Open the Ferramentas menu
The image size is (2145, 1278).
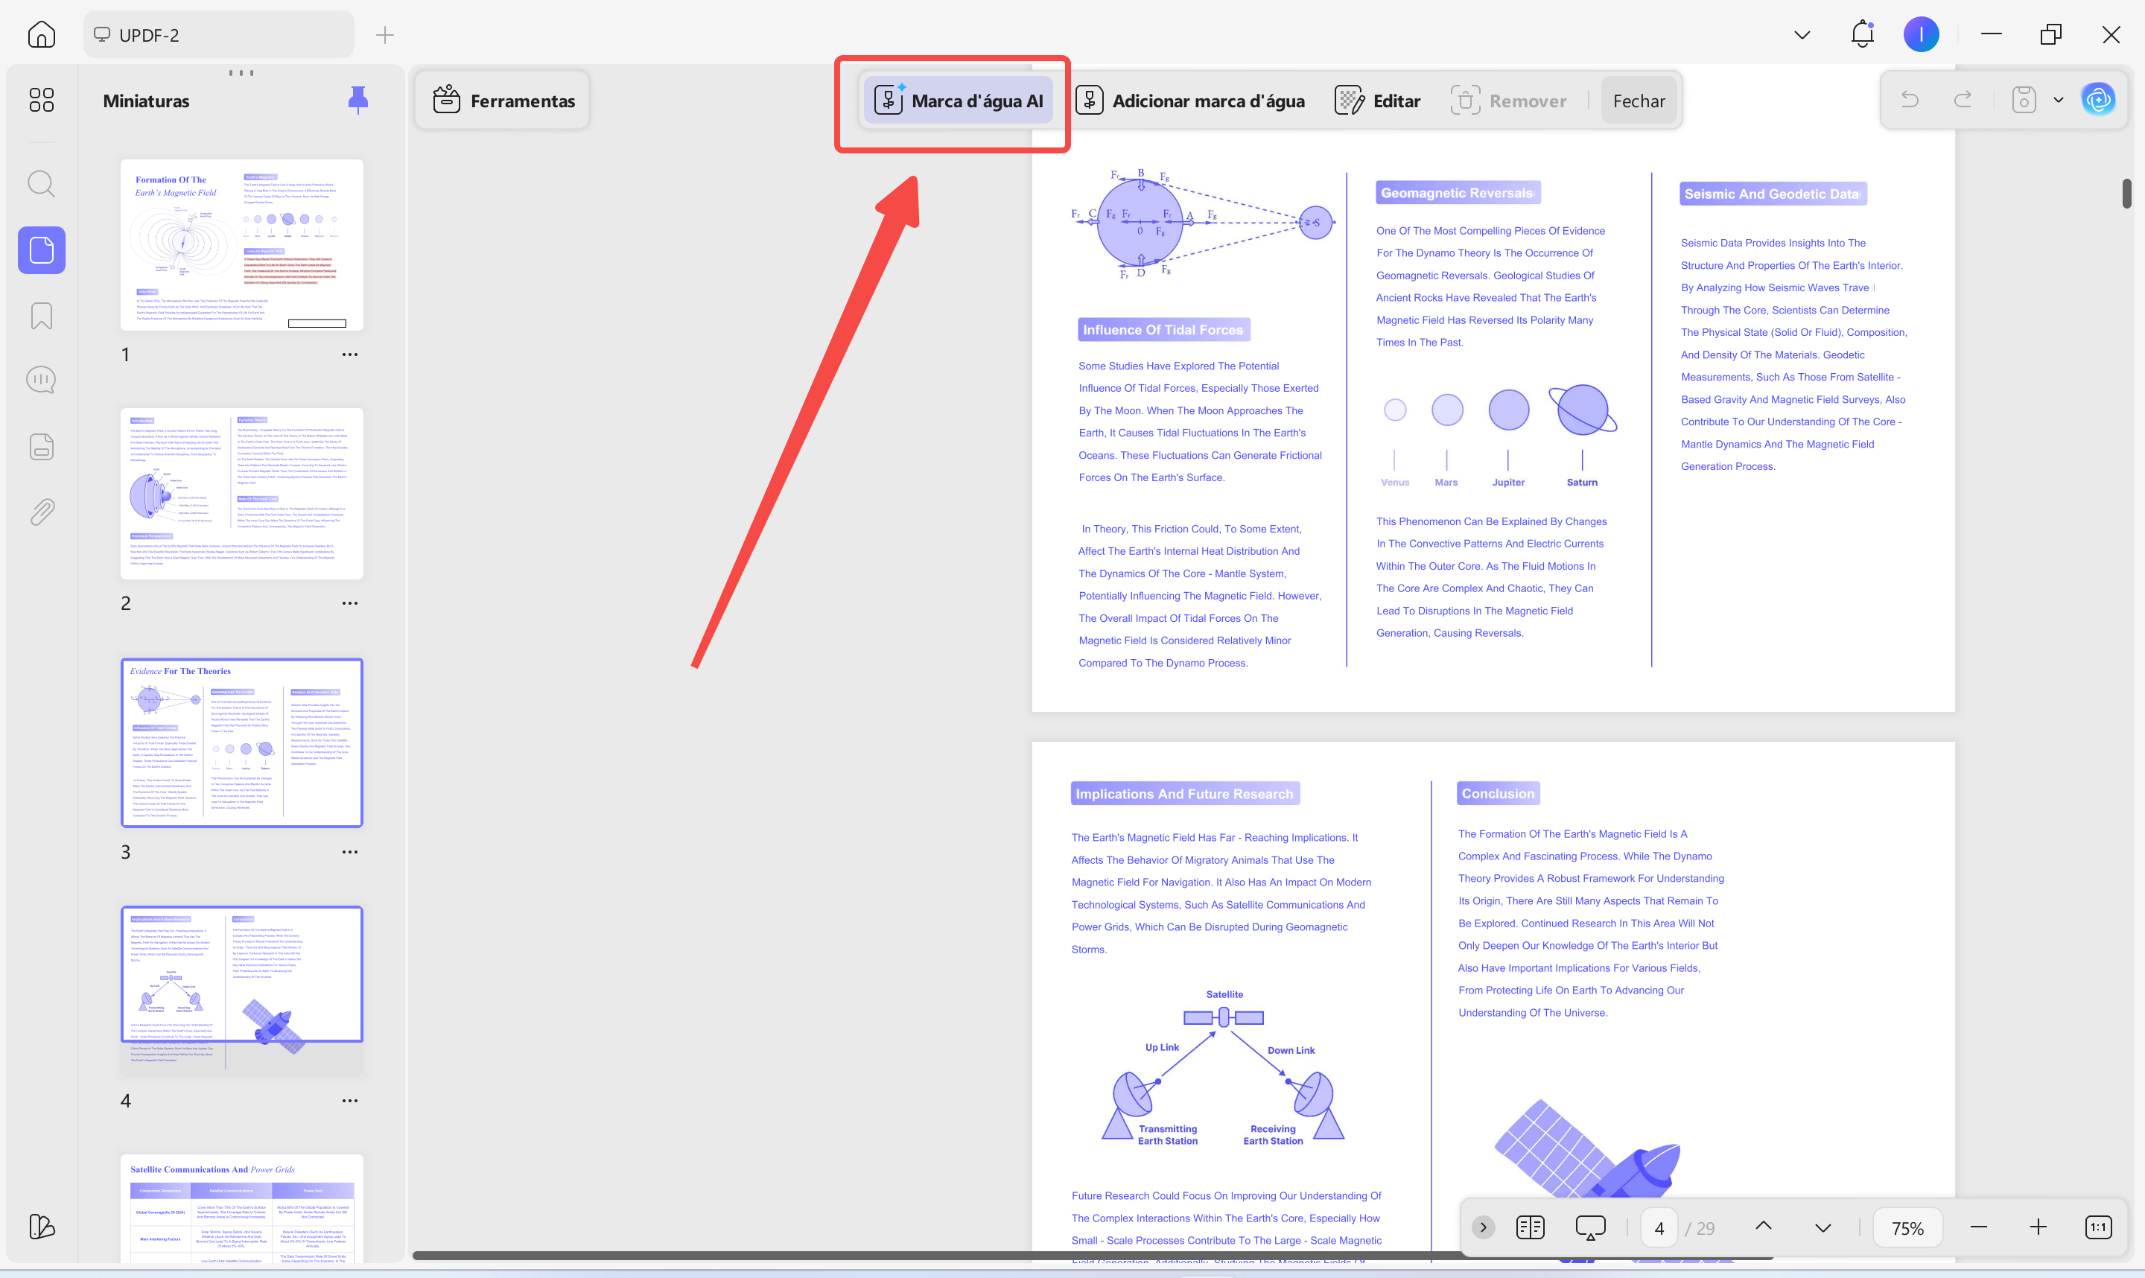click(503, 101)
